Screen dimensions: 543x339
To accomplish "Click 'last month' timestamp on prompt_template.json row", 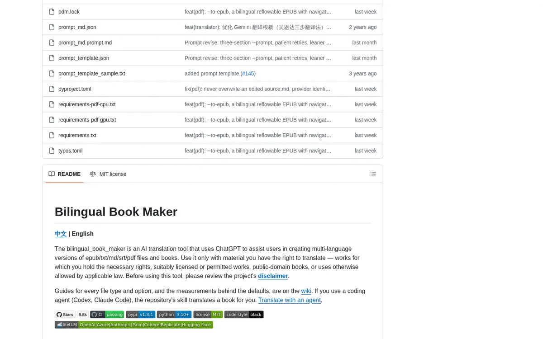I will [x=364, y=58].
